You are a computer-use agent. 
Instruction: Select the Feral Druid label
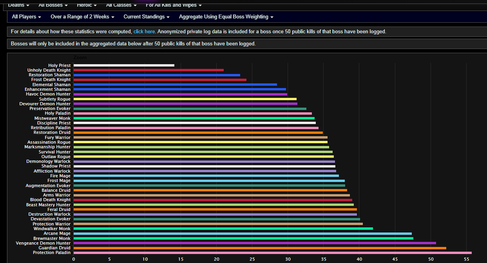(x=59, y=210)
